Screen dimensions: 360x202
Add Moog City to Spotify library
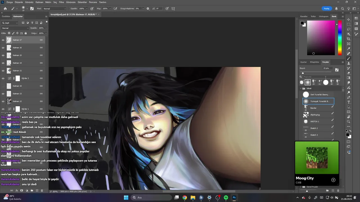tap(333, 180)
